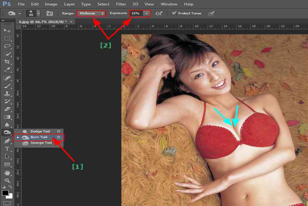
Task: Select the Eraser tool
Action: point(7,109)
